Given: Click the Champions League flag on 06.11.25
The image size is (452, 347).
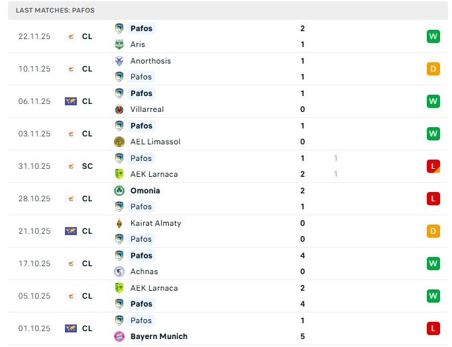Looking at the screenshot, I should click(71, 101).
